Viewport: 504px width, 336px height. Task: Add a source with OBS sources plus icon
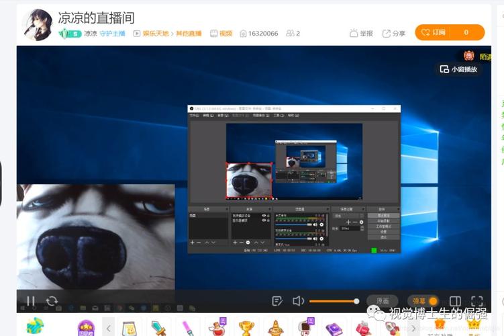pyautogui.click(x=235, y=243)
